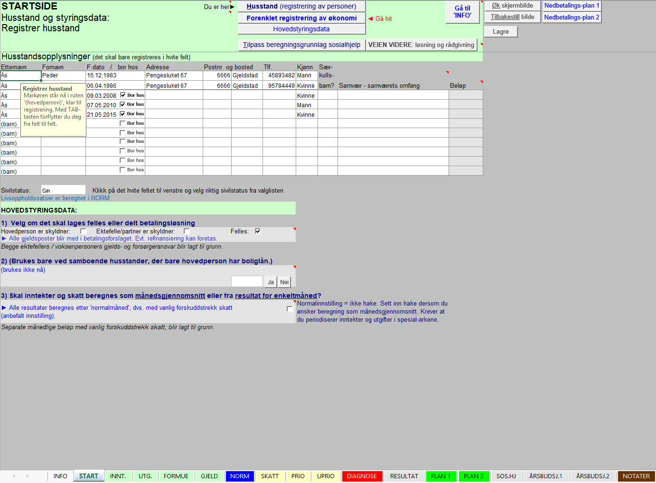Open Nedbetalings-plan 1
Image resolution: width=656 pixels, height=483 pixels.
(x=572, y=6)
